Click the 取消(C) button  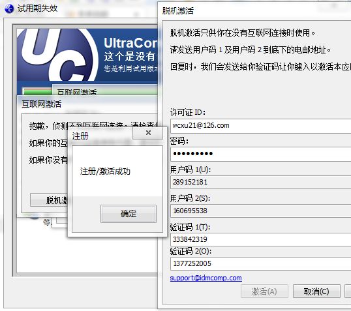tap(316, 291)
